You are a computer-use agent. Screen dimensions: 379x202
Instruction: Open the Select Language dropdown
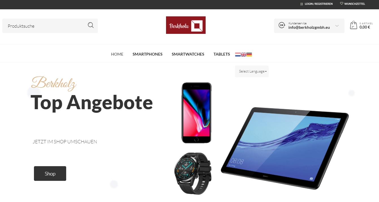(x=252, y=71)
